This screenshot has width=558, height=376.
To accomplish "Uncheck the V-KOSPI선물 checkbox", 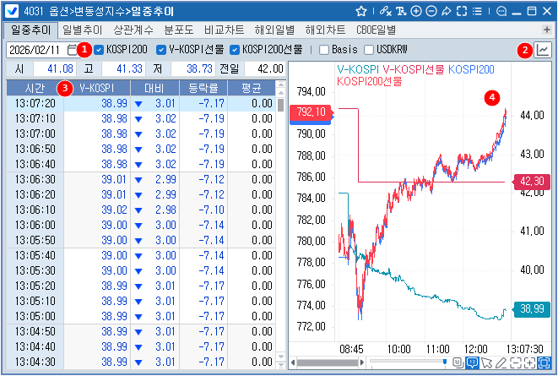I will click(162, 50).
